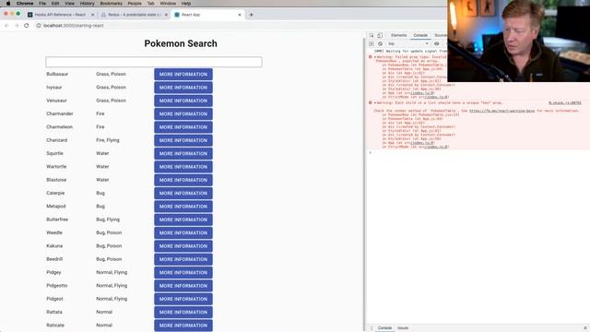Go back in browser history
The width and height of the screenshot is (590, 332).
tap(6, 26)
